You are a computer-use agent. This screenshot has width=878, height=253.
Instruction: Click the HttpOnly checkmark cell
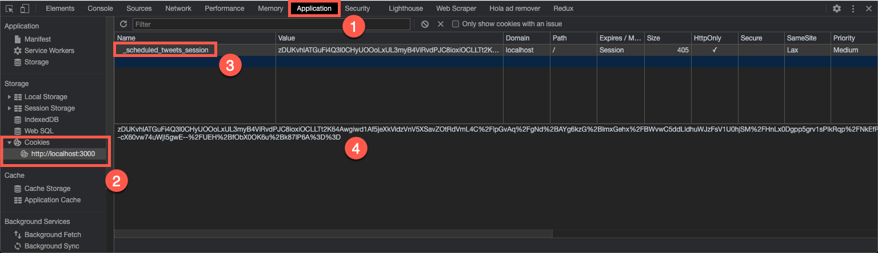pyautogui.click(x=714, y=50)
